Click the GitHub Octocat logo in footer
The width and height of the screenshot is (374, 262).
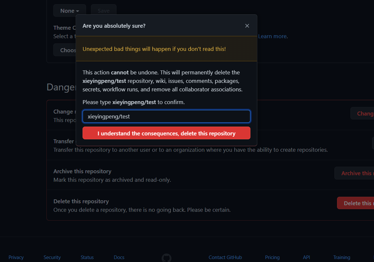167,258
